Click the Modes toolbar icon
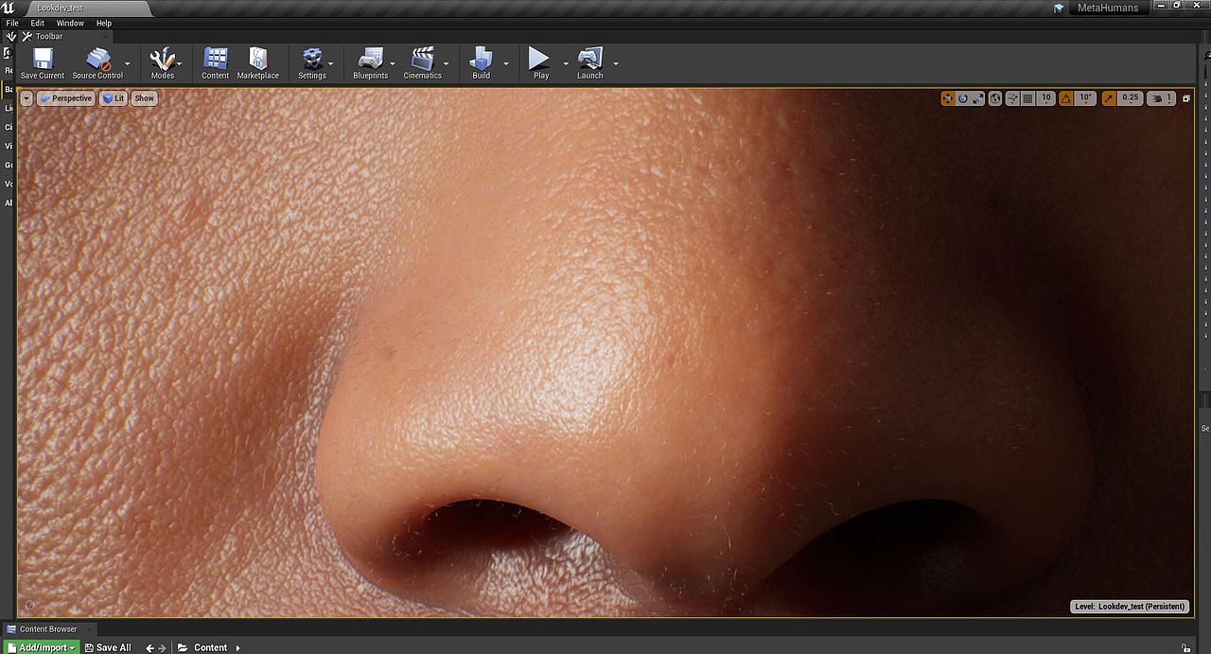Image resolution: width=1211 pixels, height=654 pixels. point(163,63)
